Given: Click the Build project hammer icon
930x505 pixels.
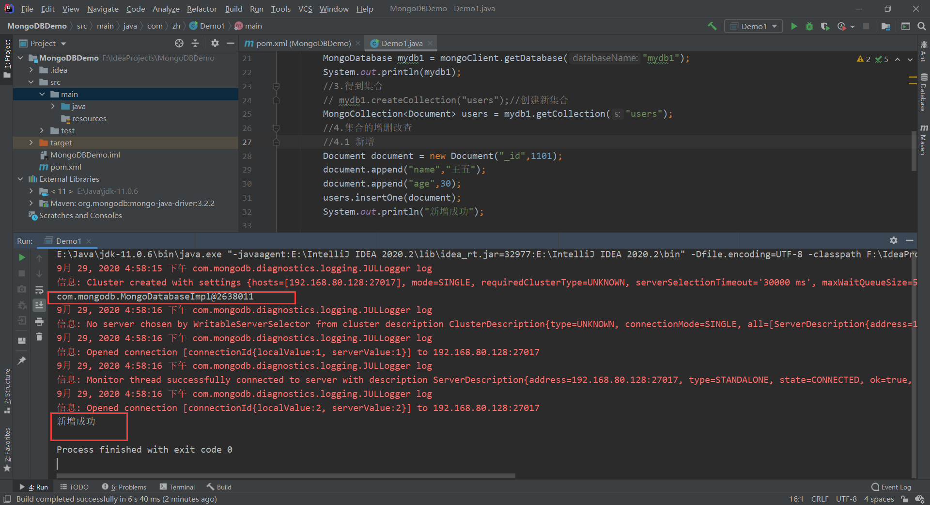Looking at the screenshot, I should click(712, 26).
